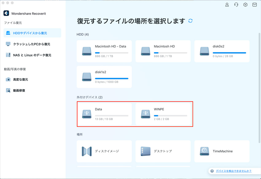Open the デスクトップ location card
The image size is (261, 179).
(x=163, y=151)
